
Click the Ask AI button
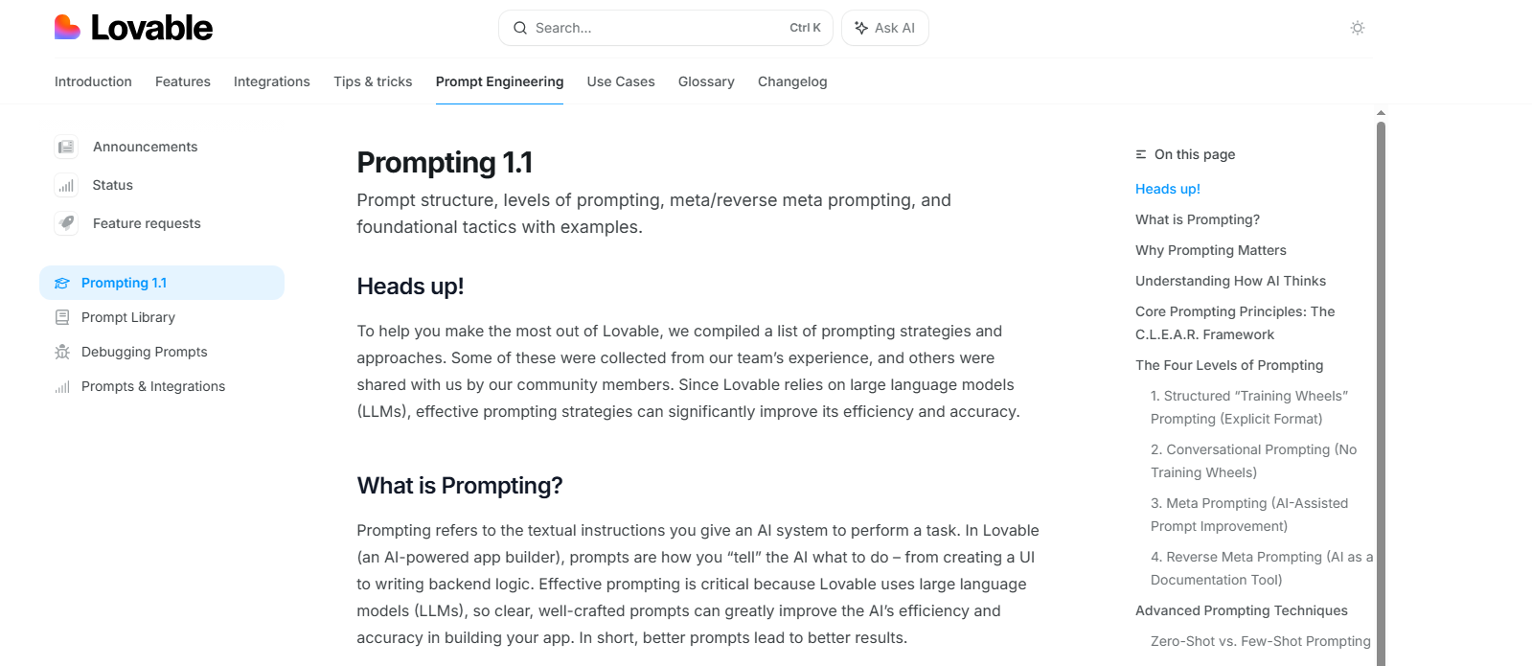click(884, 28)
